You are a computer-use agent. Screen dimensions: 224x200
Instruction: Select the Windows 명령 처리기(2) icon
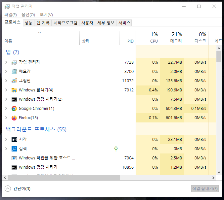coord(14,99)
